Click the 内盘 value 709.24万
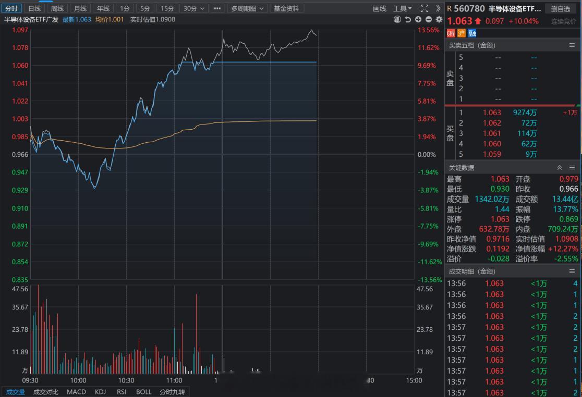 coord(563,229)
